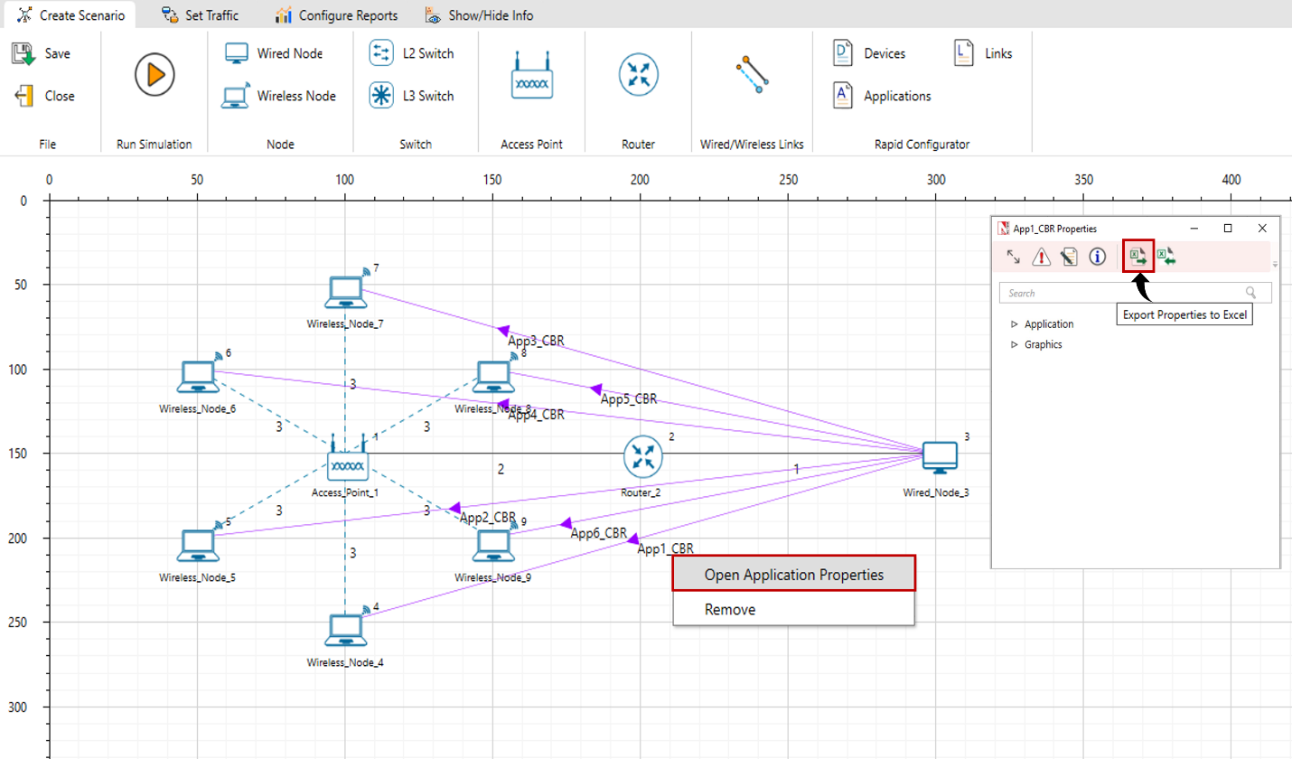Click the App5_CBR application label
The height and width of the screenshot is (759, 1292).
click(x=629, y=398)
